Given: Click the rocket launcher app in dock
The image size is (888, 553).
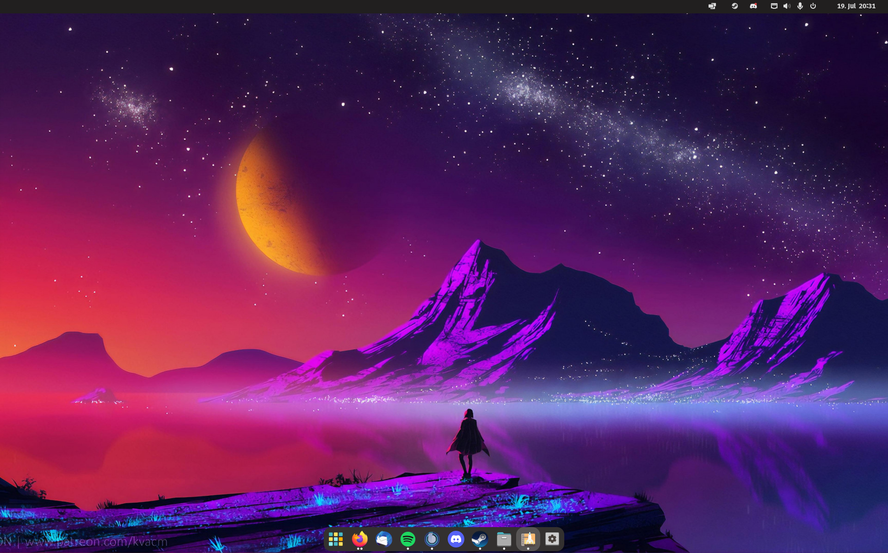Looking at the screenshot, I should pyautogui.click(x=528, y=539).
